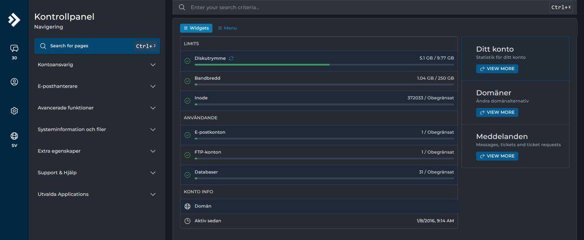This screenshot has width=584, height=240.
Task: Click the refresh icon next to Diskutrymme
Action: (231, 58)
